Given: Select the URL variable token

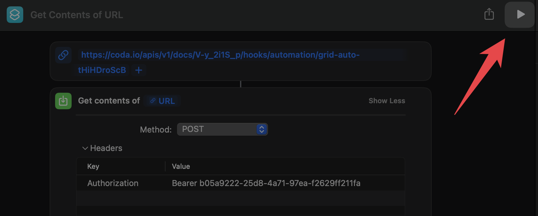Looking at the screenshot, I should point(162,101).
